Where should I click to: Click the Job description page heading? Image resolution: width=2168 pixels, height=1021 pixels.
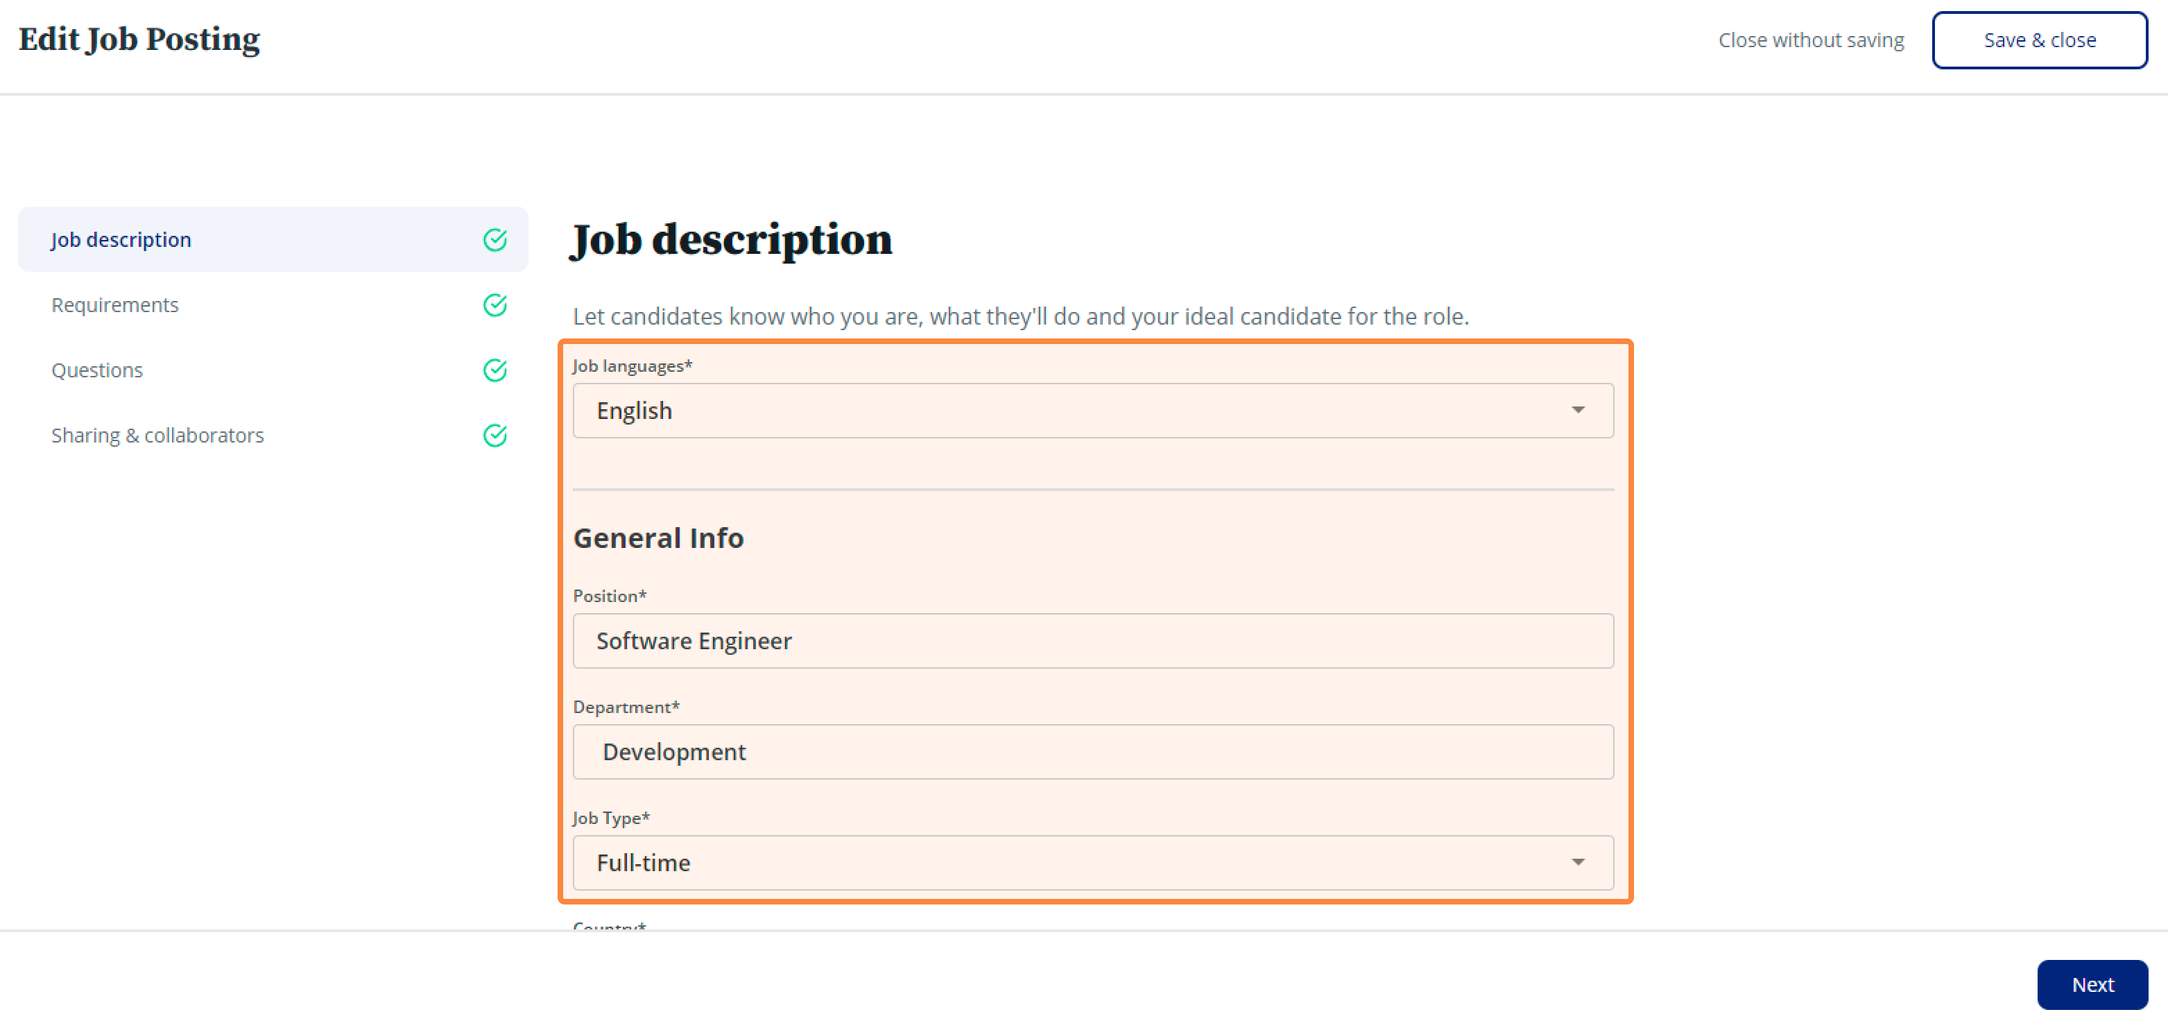732,240
